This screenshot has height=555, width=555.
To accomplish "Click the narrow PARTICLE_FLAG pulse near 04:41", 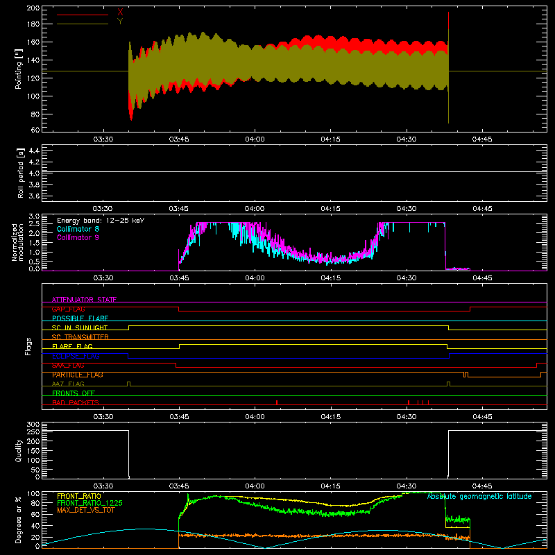I will [466, 375].
